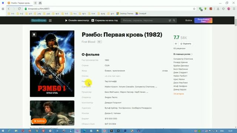Open actor Дэвид Карузо link
The image size is (237, 133).
180,89
